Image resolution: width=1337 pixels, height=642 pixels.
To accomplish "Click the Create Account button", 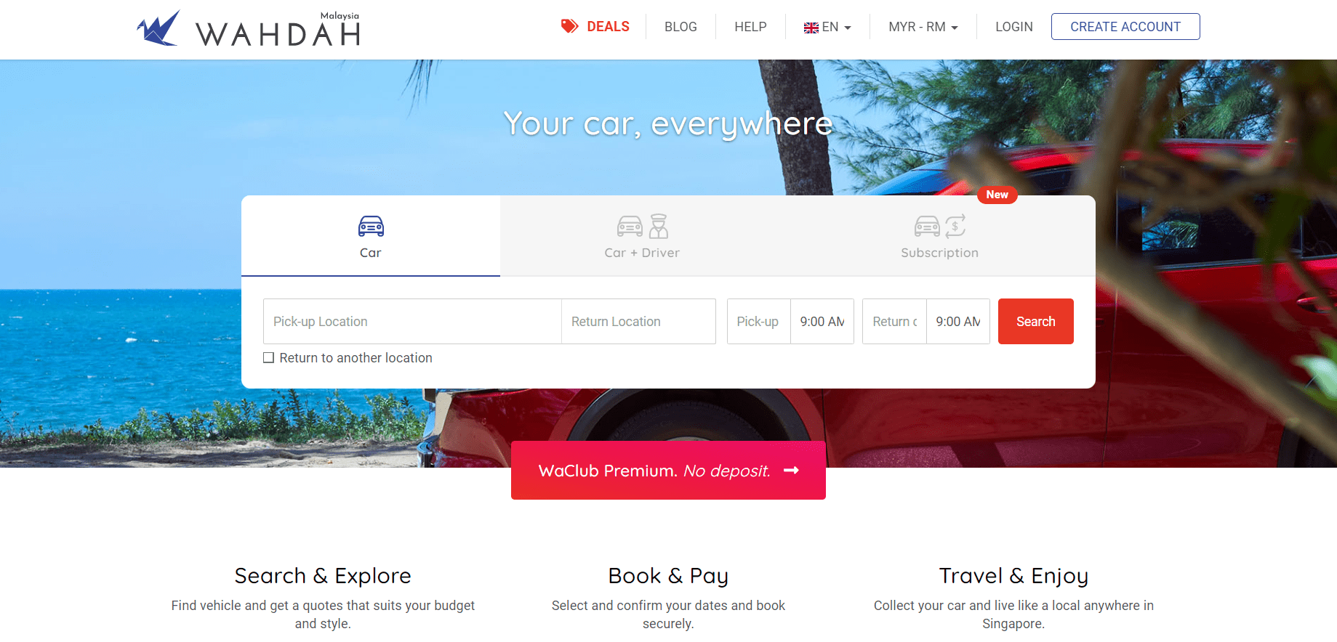I will pyautogui.click(x=1125, y=27).
